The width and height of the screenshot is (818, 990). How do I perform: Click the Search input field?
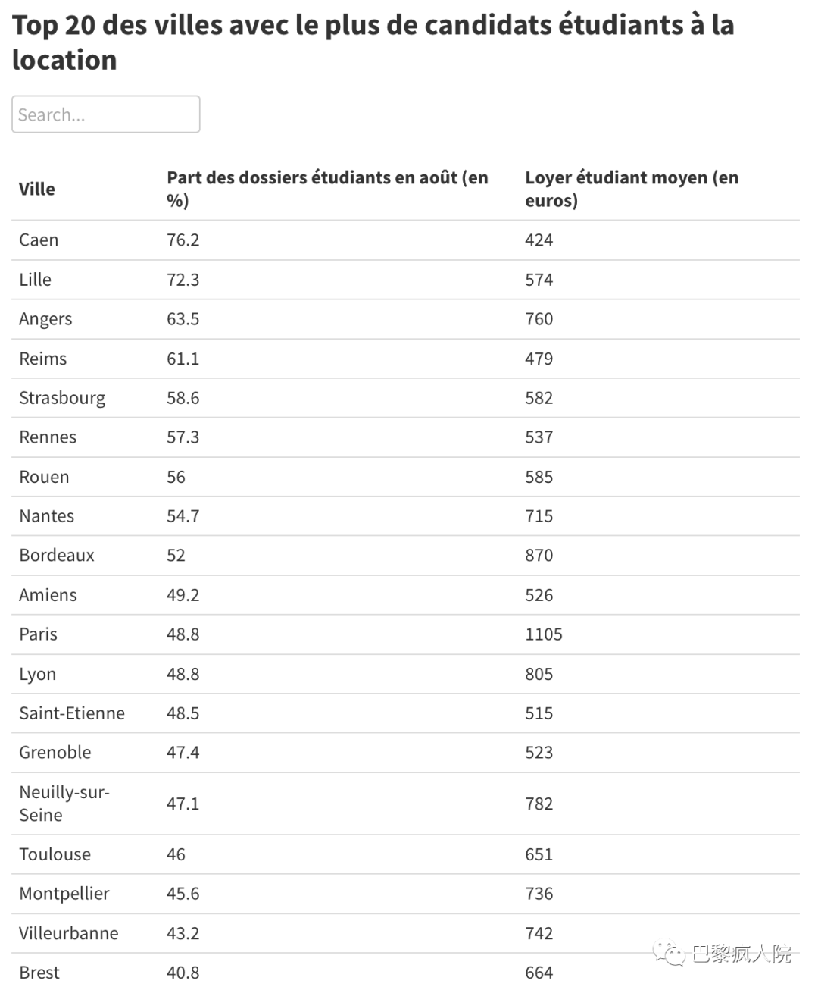click(105, 114)
